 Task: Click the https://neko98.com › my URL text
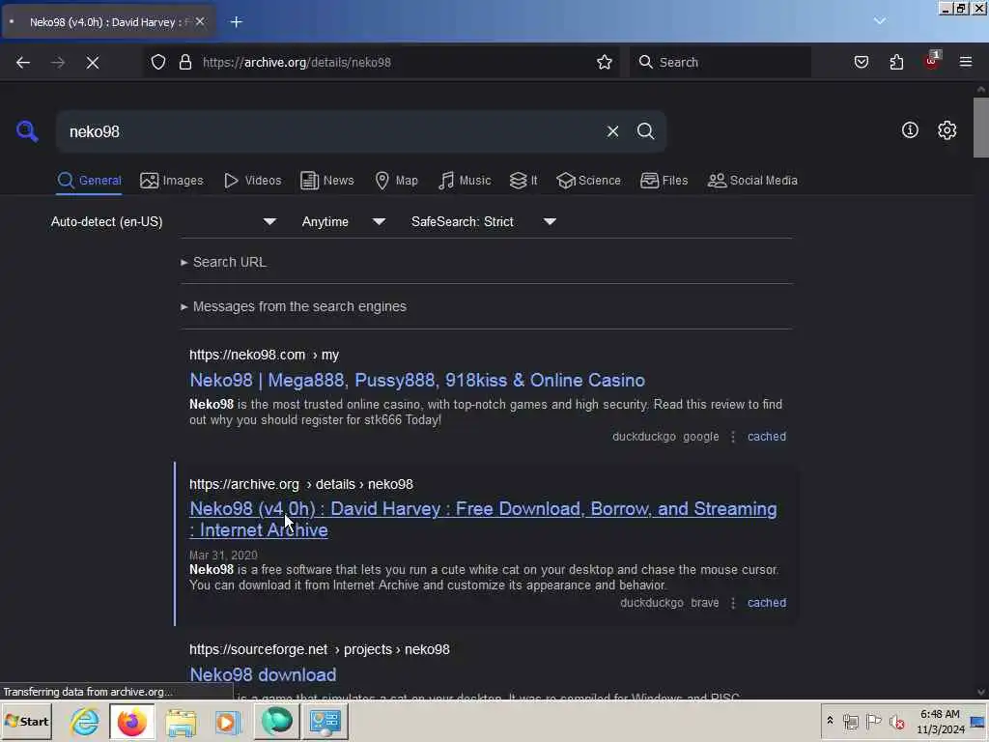point(265,355)
